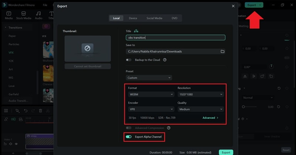Switch to the Device export tab
The image size is (296, 155).
pyautogui.click(x=133, y=18)
